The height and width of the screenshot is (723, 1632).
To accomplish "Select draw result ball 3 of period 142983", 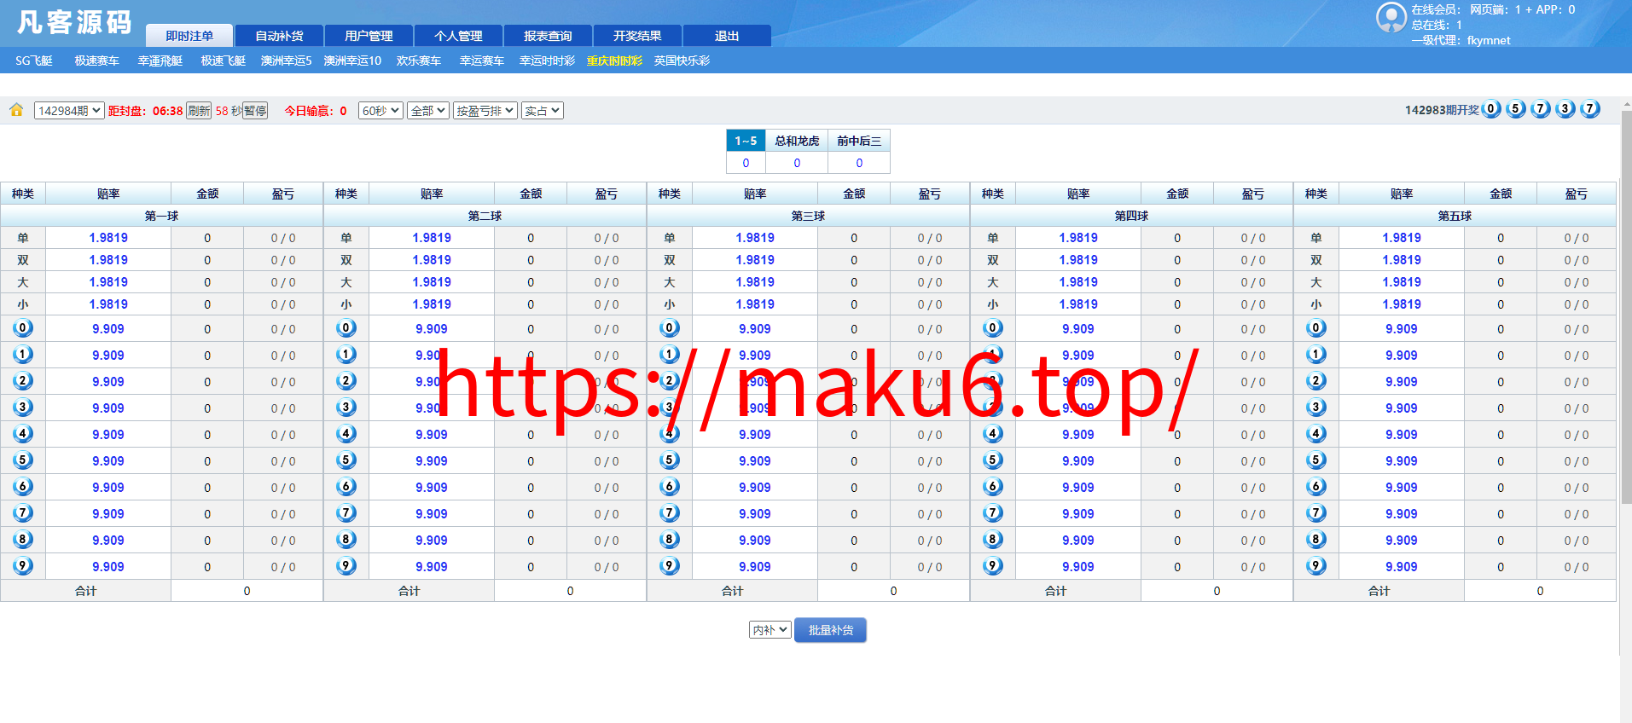I will tap(1565, 109).
